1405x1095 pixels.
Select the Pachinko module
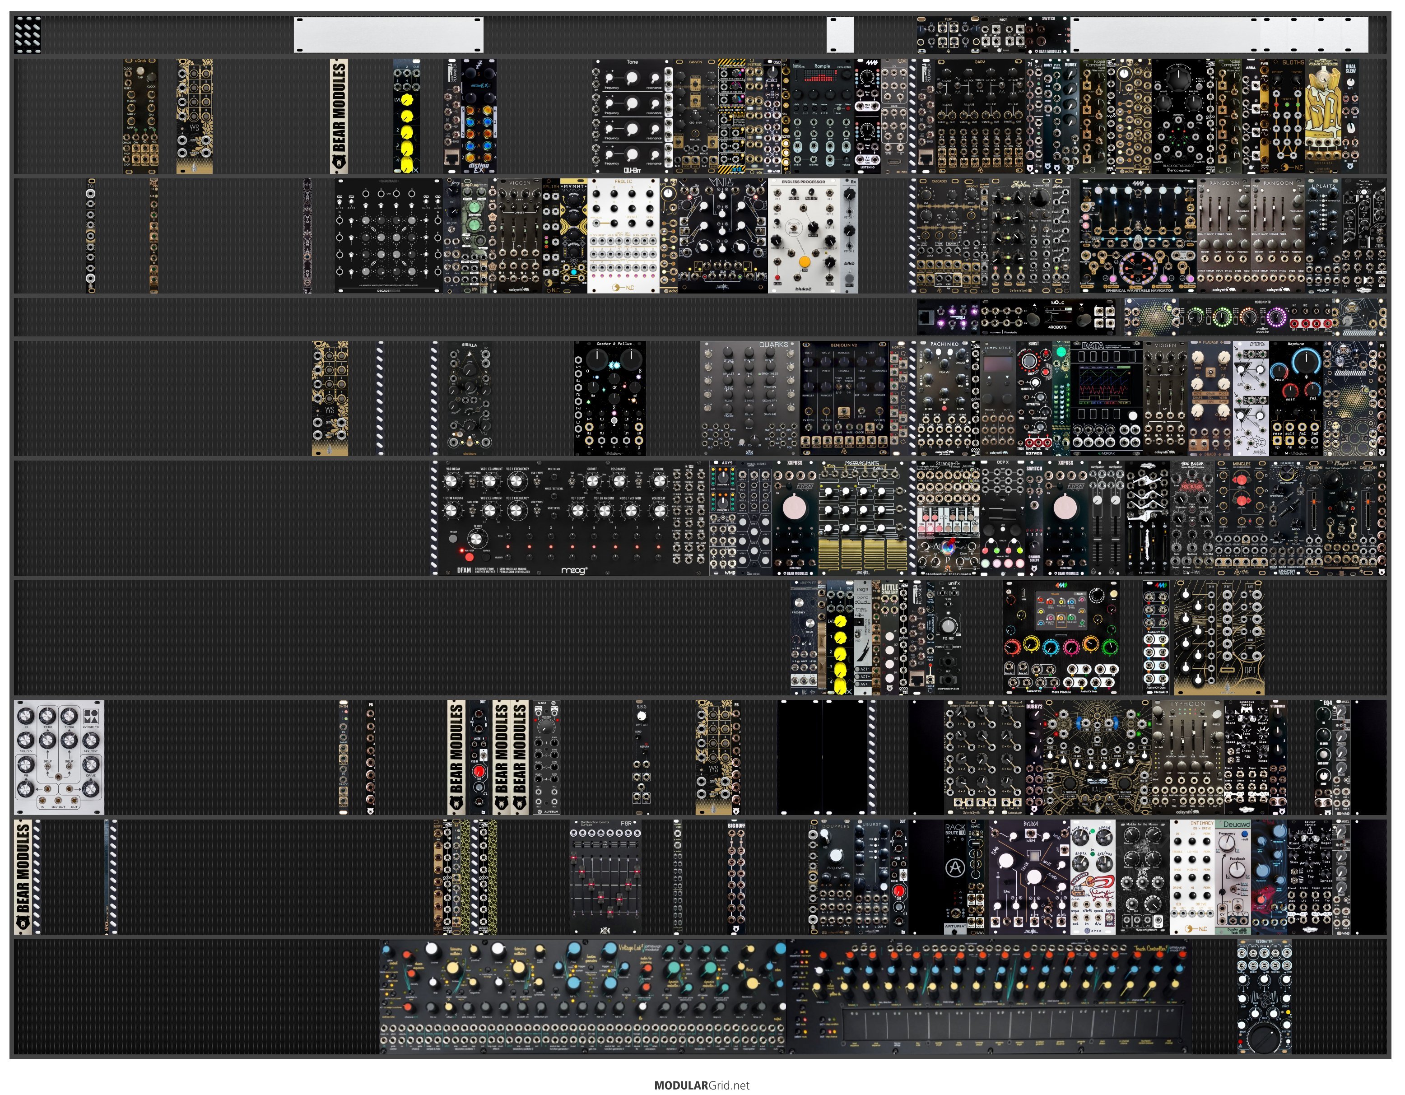[944, 398]
